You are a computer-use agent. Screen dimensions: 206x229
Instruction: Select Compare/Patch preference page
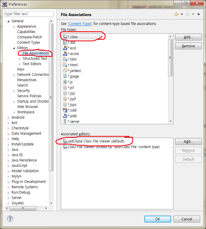click(x=30, y=37)
